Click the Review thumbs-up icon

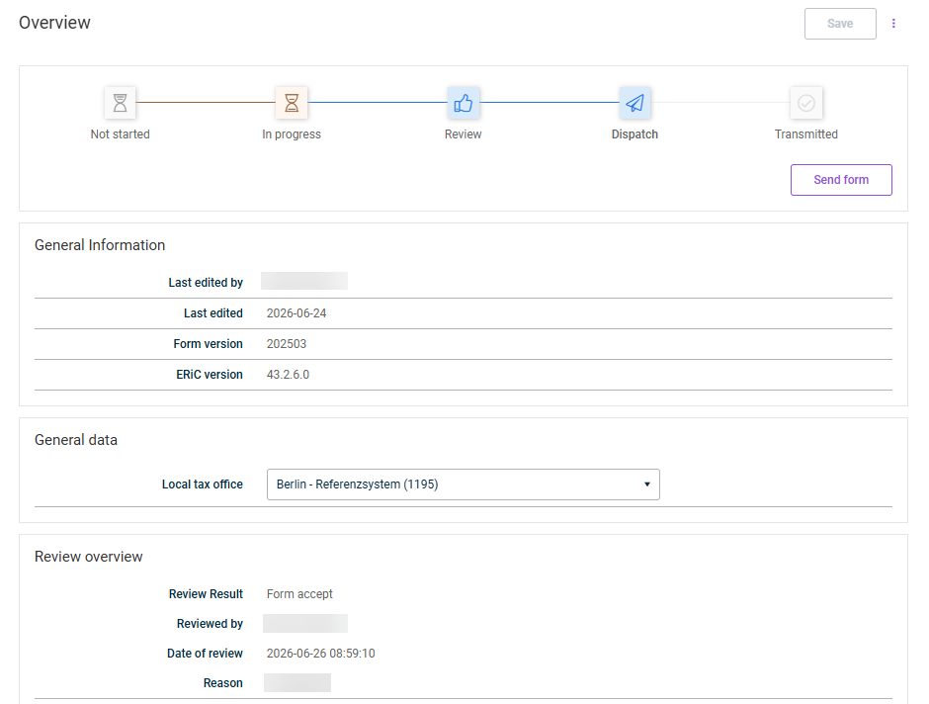pos(464,103)
